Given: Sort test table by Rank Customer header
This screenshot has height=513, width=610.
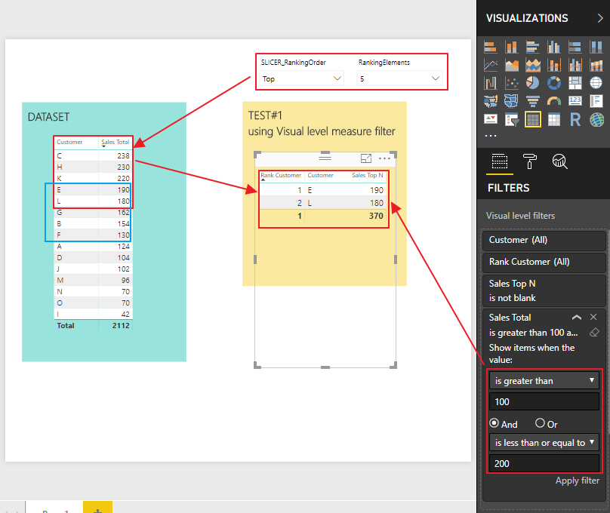Looking at the screenshot, I should [x=281, y=176].
